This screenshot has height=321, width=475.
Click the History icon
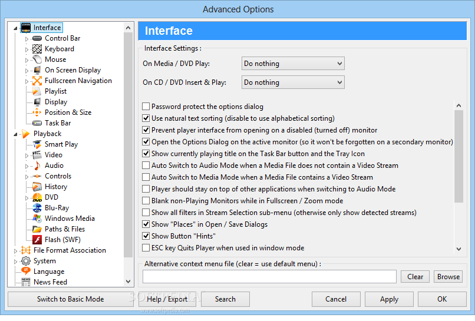(x=37, y=187)
